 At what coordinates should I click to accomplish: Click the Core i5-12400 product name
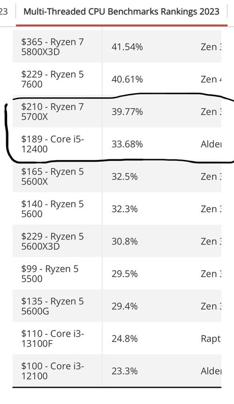tap(52, 144)
